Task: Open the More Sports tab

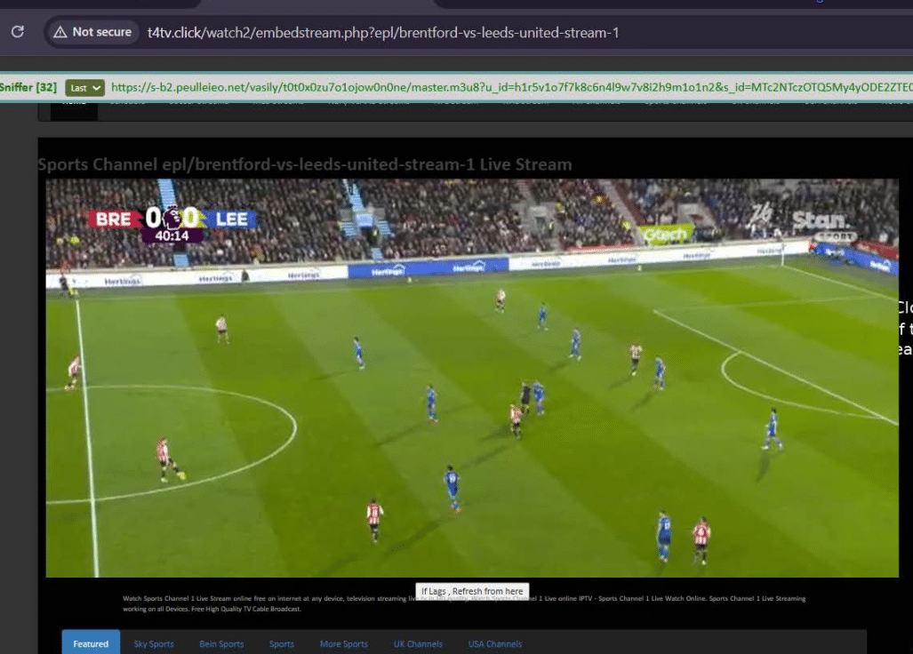Action: pyautogui.click(x=343, y=643)
